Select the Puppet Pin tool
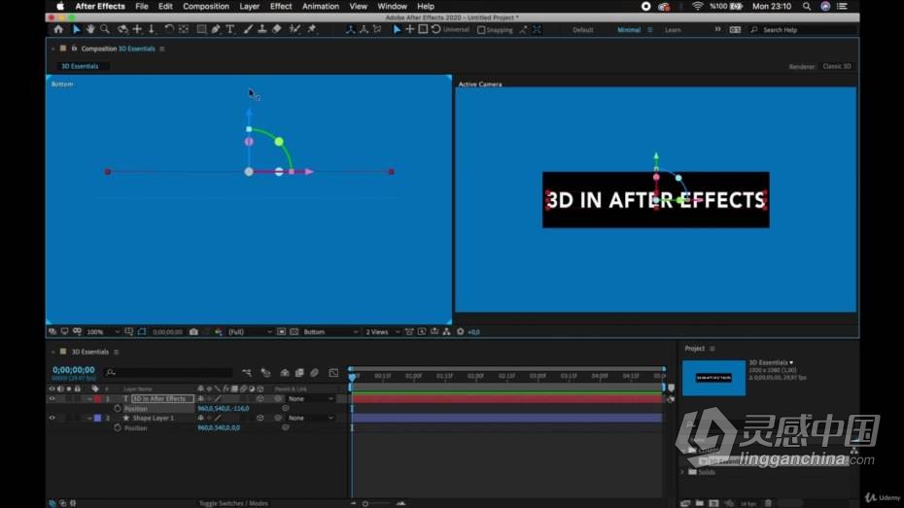This screenshot has height=508, width=904. coord(312,29)
